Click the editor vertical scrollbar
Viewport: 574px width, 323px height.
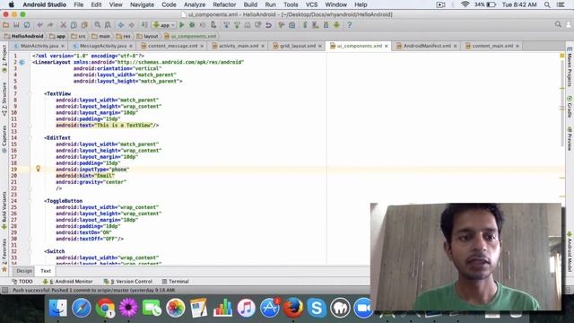point(562,102)
